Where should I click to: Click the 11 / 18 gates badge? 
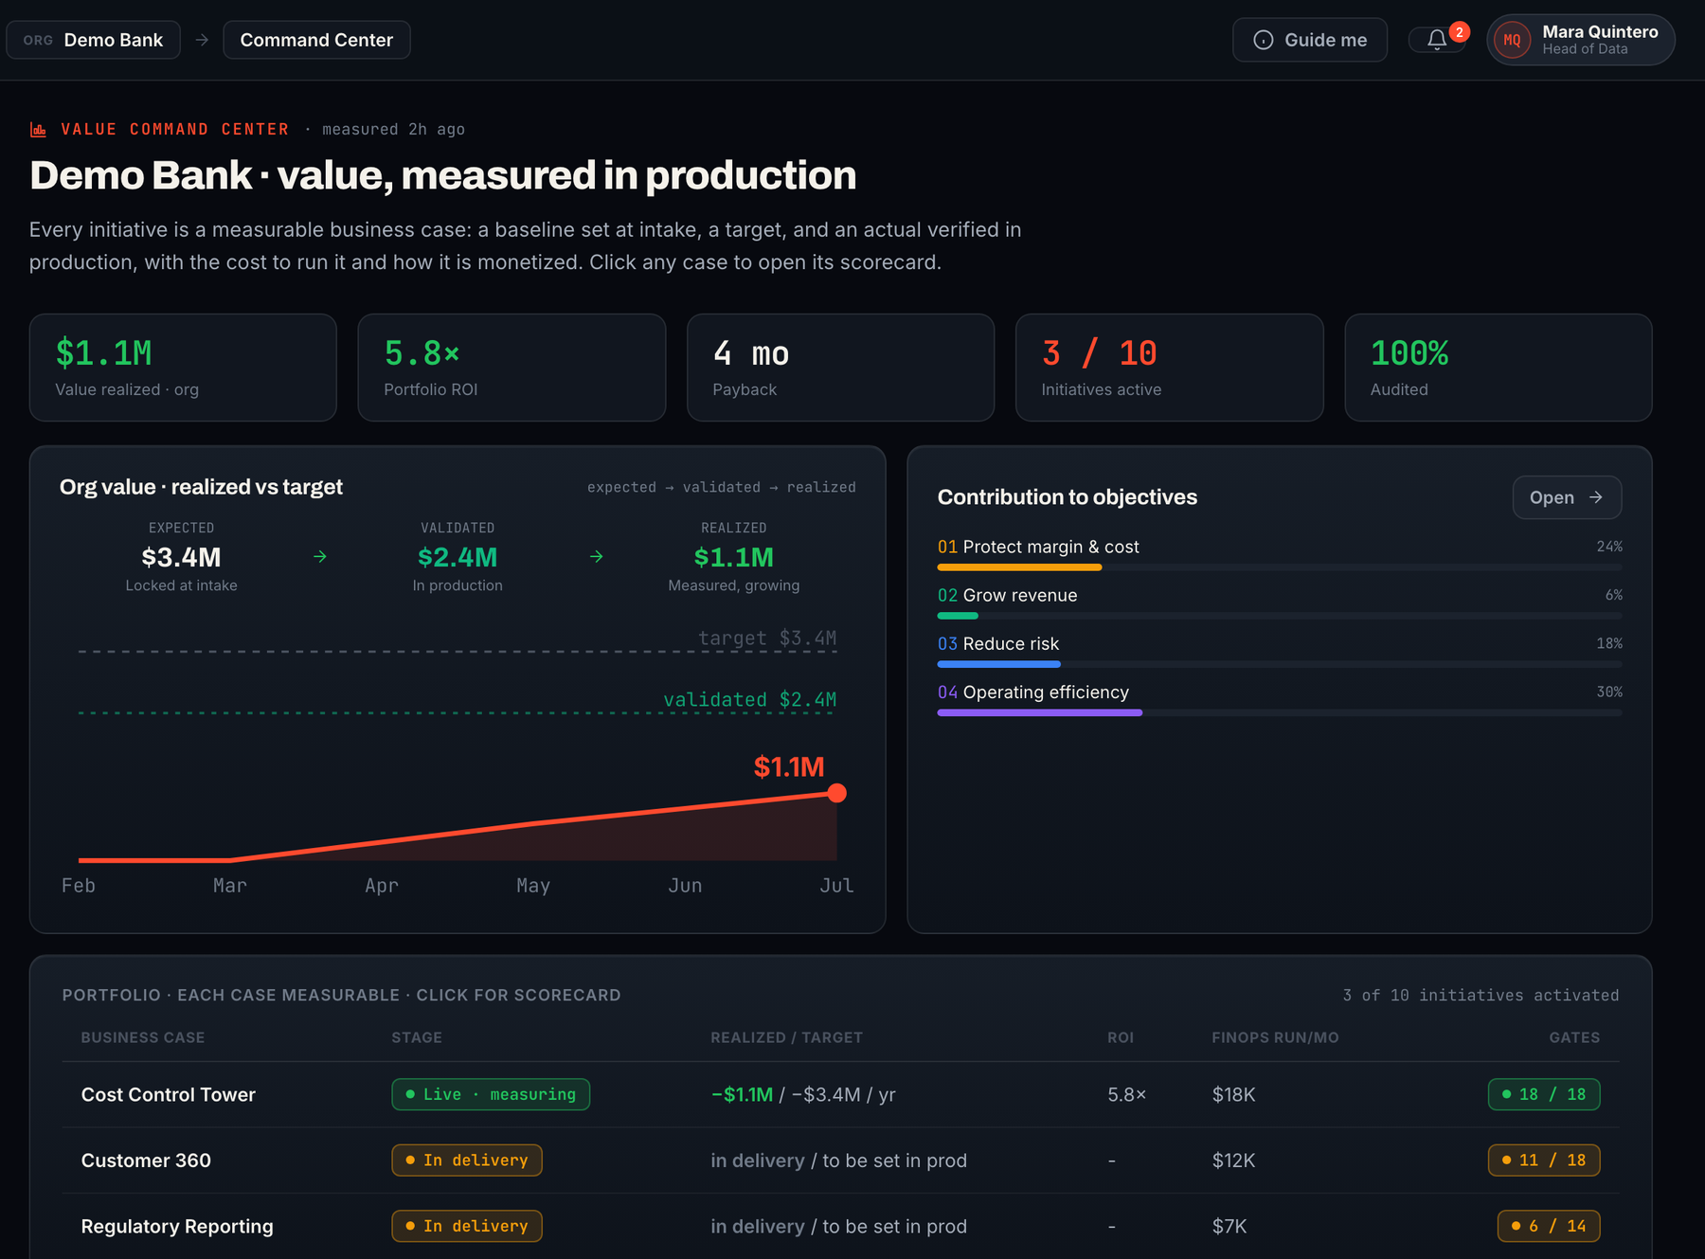[1544, 1160]
